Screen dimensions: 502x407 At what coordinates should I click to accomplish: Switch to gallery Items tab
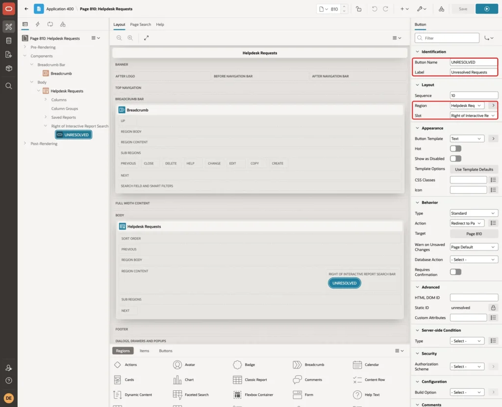145,351
